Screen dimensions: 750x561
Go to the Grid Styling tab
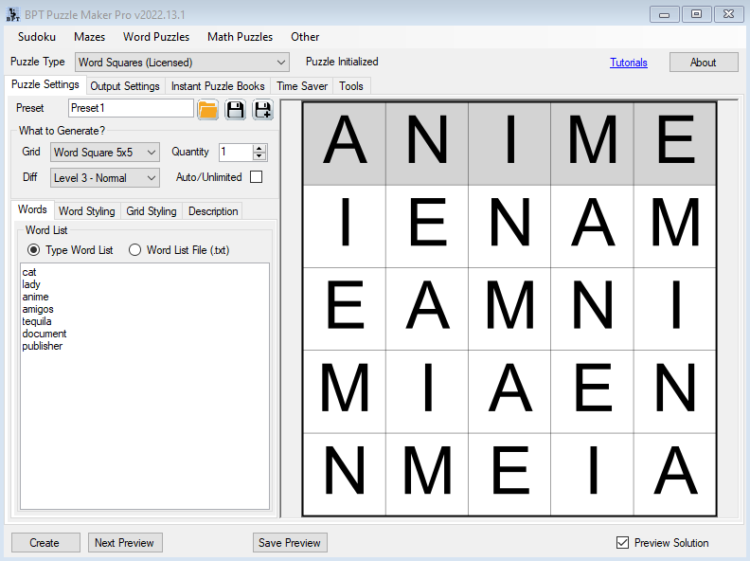[x=152, y=211]
